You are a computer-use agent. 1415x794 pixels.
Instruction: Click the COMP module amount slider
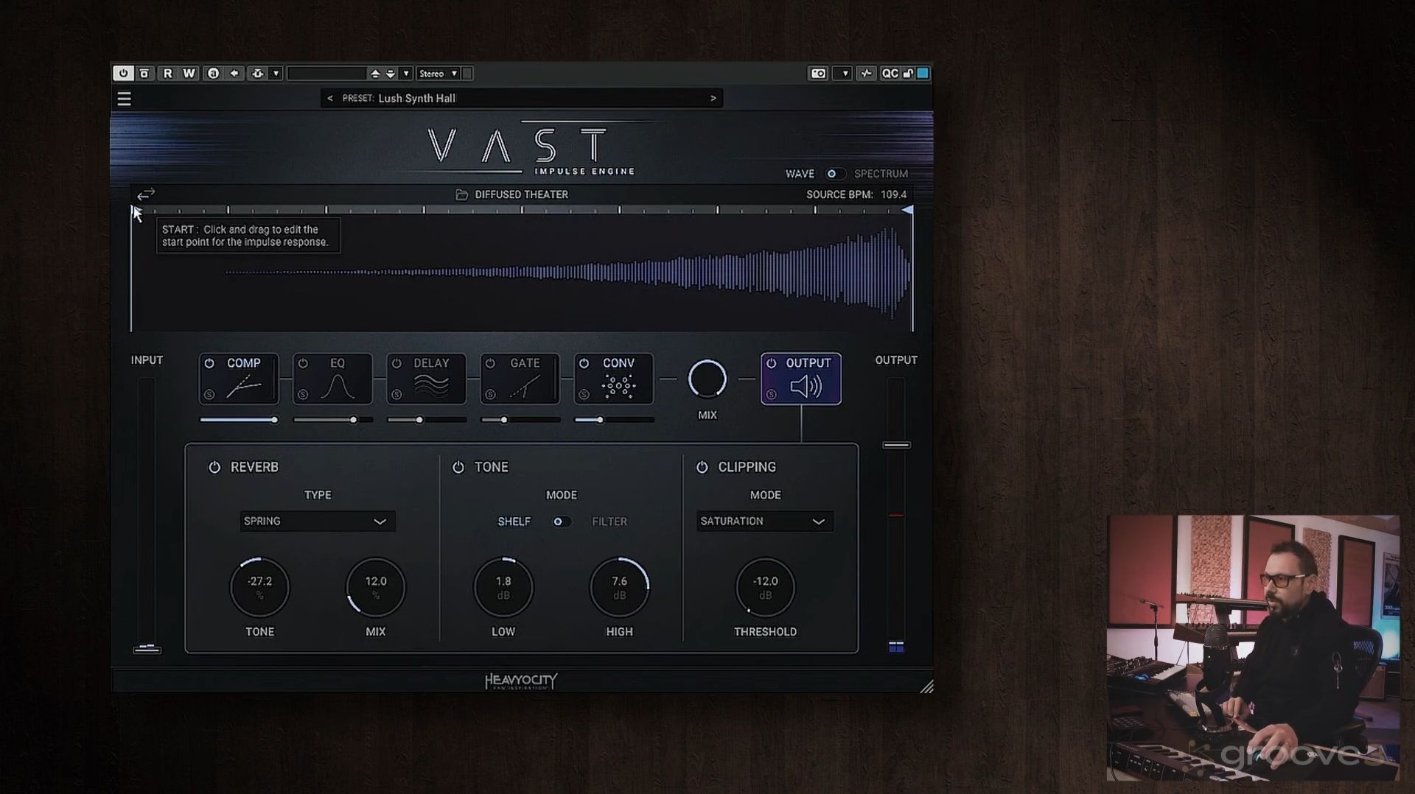click(x=239, y=420)
